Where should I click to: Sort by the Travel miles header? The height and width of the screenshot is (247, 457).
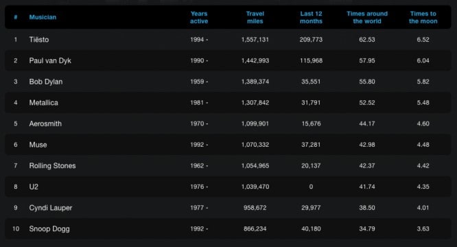255,17
